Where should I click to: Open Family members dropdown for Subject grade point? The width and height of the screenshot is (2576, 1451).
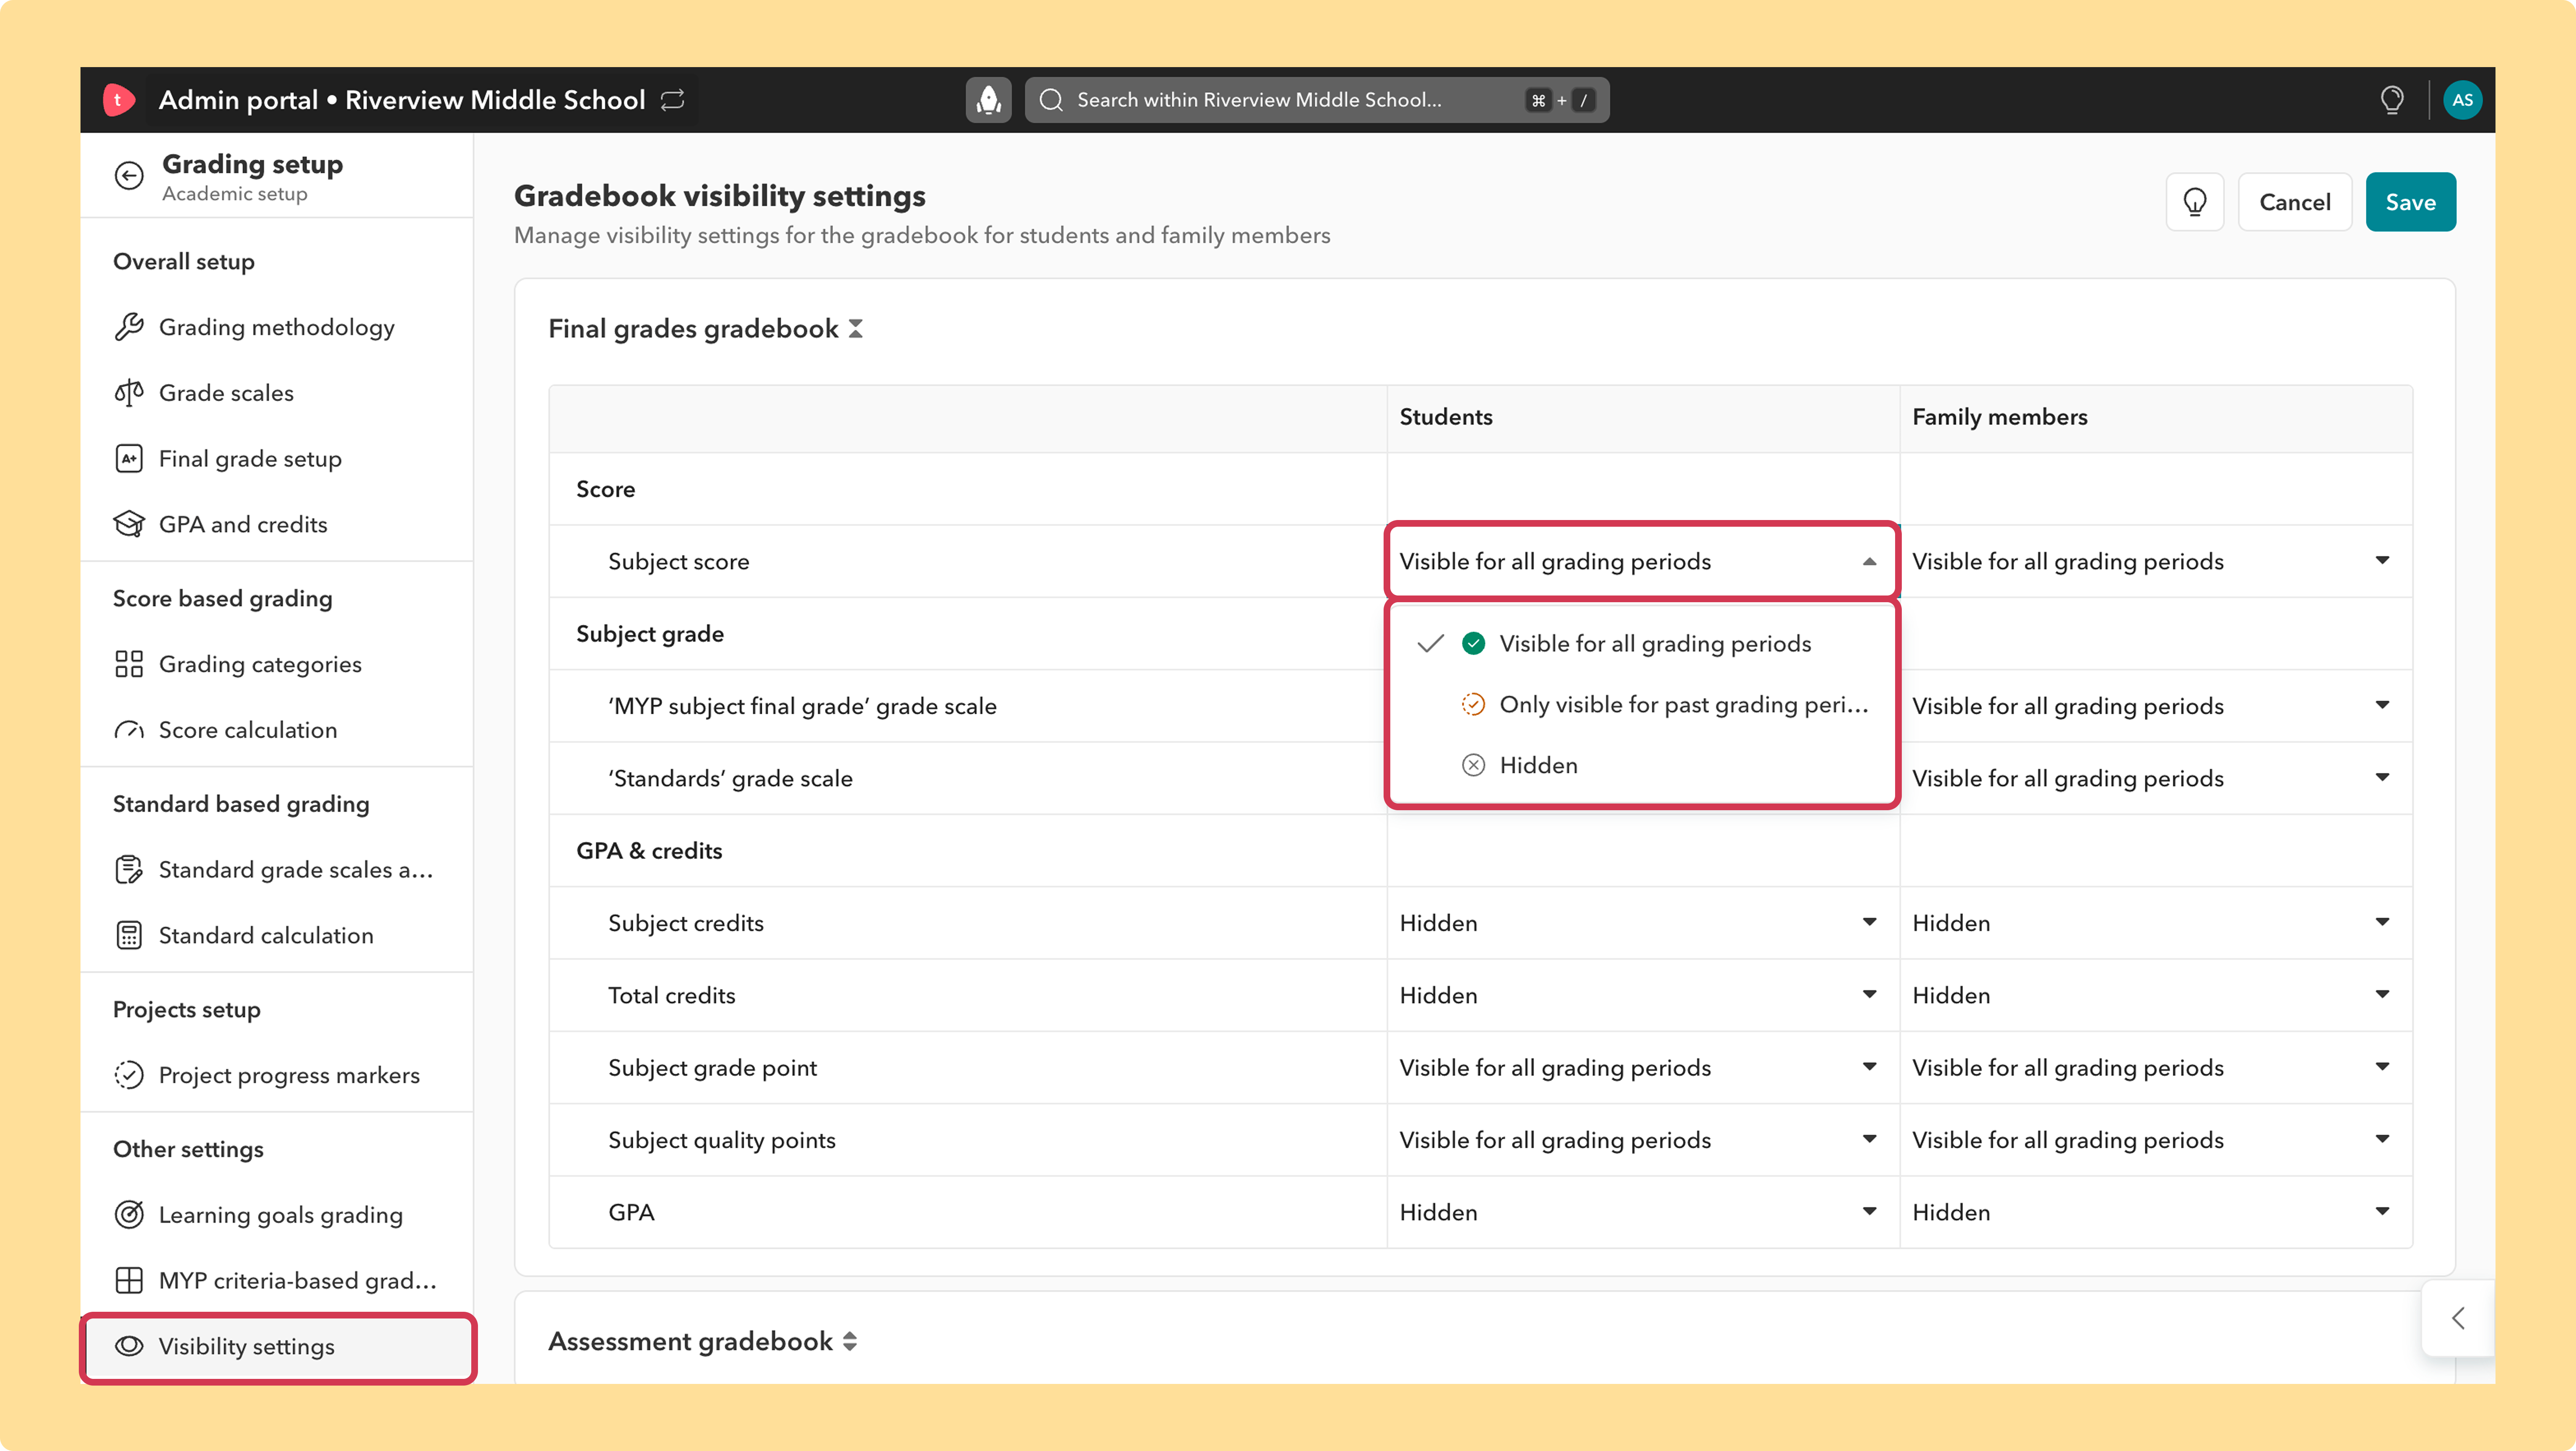(2155, 1068)
